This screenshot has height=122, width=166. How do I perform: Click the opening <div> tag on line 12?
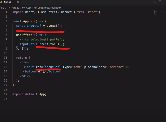click(24, 62)
